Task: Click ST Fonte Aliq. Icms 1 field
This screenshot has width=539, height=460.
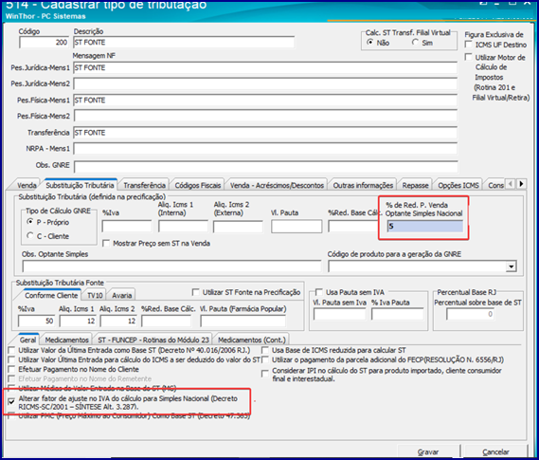Action: tap(78, 321)
